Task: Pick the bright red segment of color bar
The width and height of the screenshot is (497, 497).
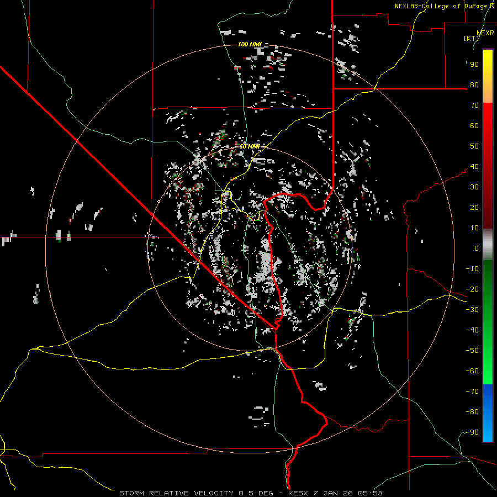Action: pyautogui.click(x=488, y=166)
